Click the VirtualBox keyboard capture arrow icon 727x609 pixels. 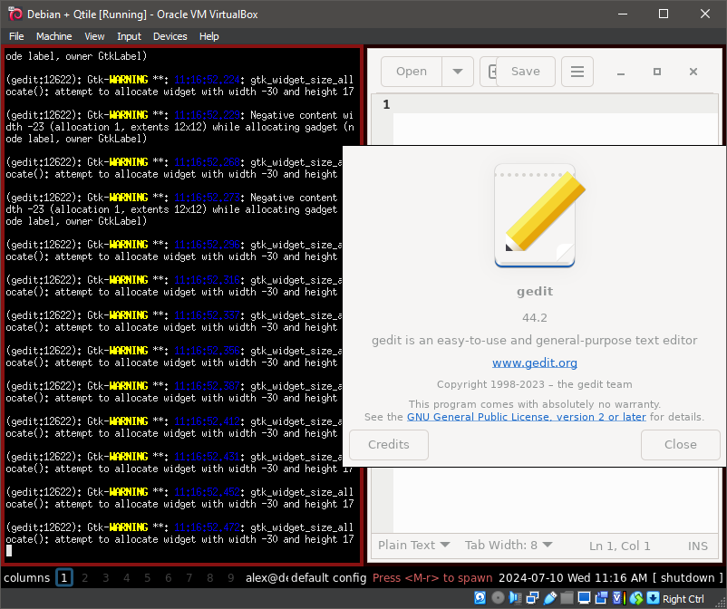(651, 598)
